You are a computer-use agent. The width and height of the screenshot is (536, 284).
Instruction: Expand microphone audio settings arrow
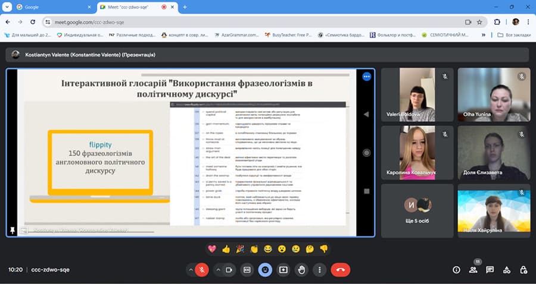[191, 269]
